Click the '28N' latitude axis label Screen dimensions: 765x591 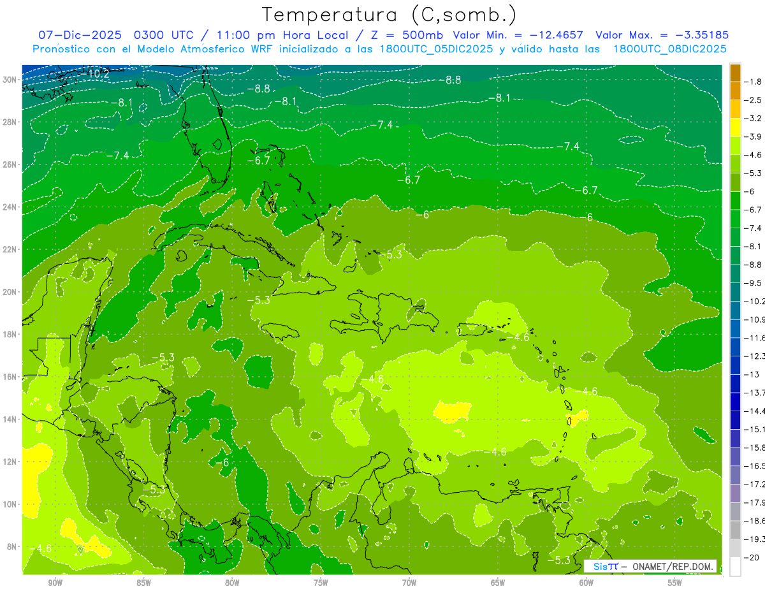click(x=10, y=122)
